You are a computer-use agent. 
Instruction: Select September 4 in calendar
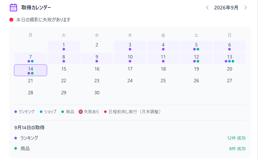pos(163,46)
